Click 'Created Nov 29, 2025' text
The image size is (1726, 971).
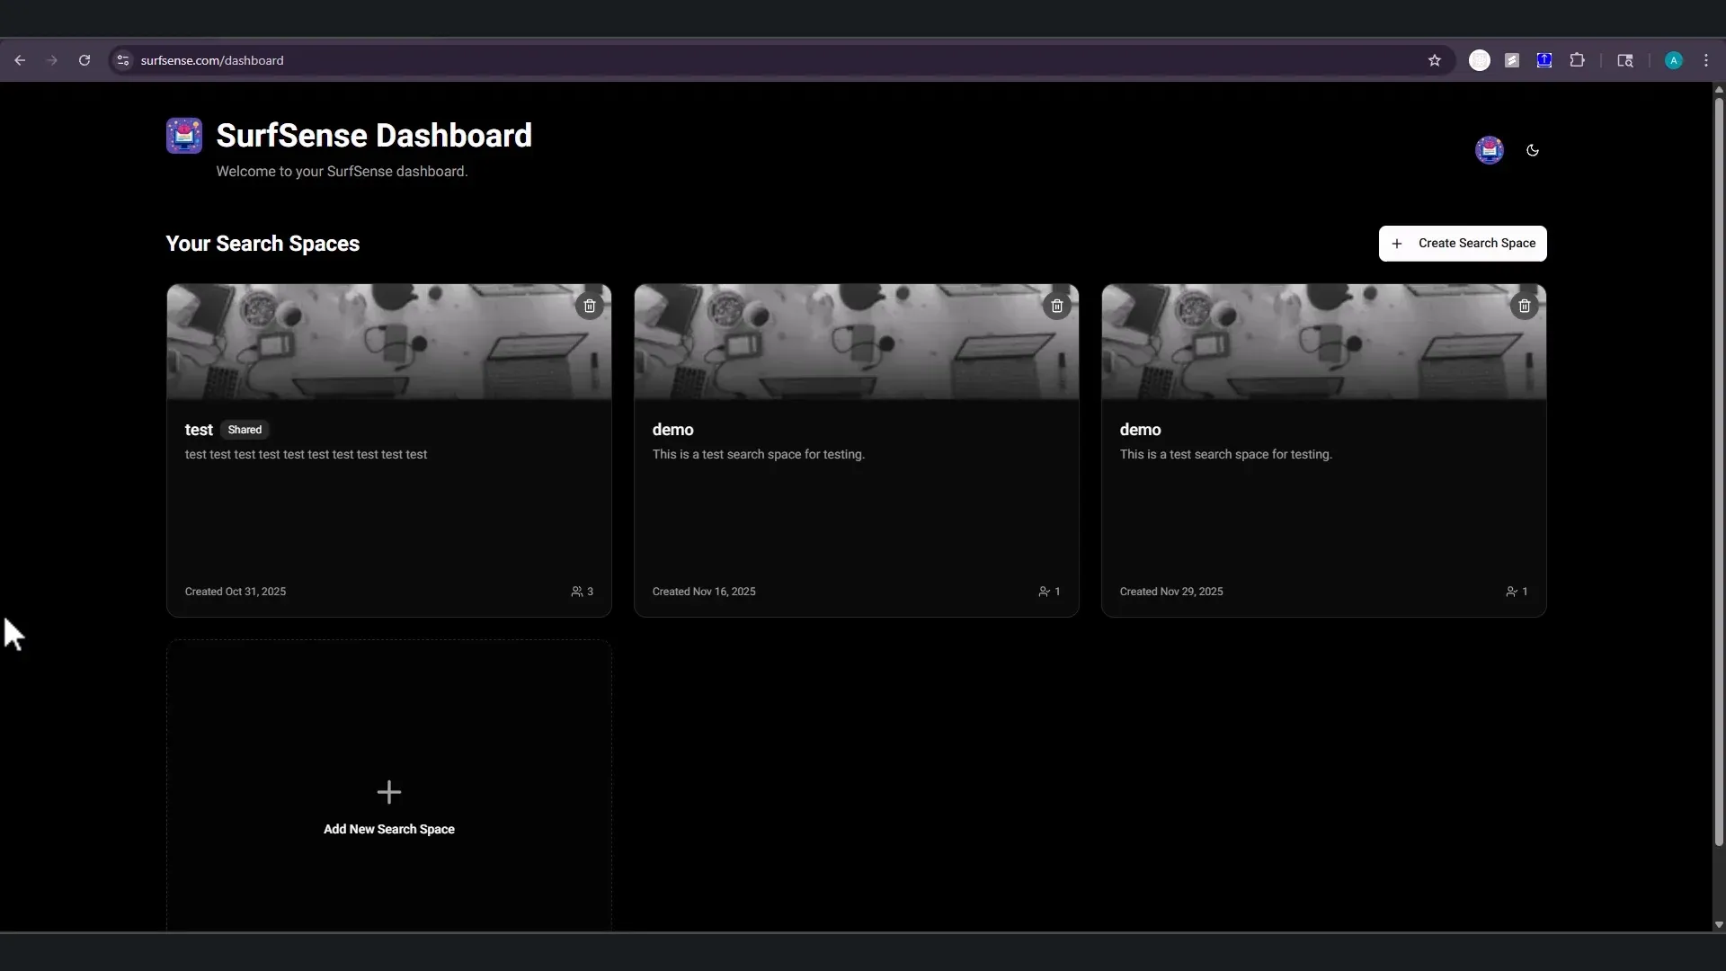tap(1171, 592)
